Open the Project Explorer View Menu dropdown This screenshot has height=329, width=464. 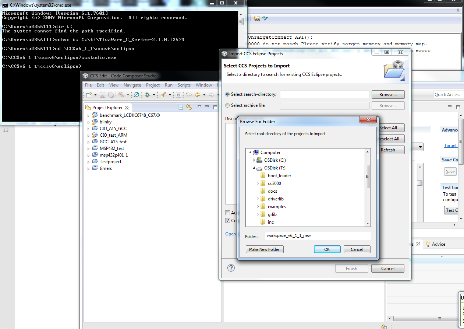point(199,107)
